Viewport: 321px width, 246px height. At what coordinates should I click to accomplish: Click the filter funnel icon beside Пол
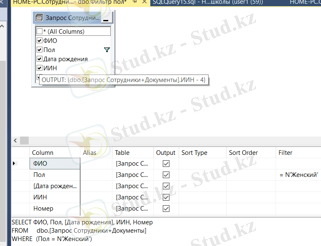tap(107, 50)
